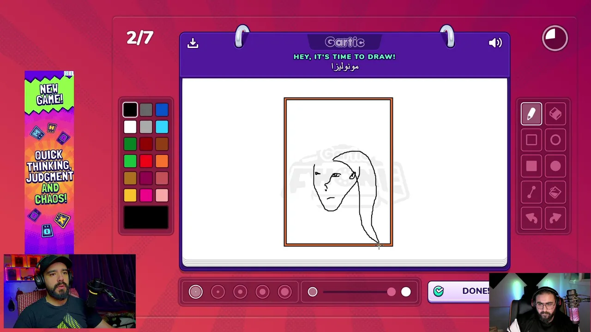Choose the empty ellipse shape tool

click(x=555, y=140)
